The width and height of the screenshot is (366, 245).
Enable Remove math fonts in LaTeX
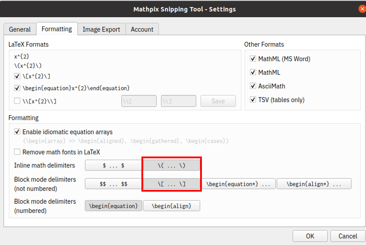coord(17,152)
